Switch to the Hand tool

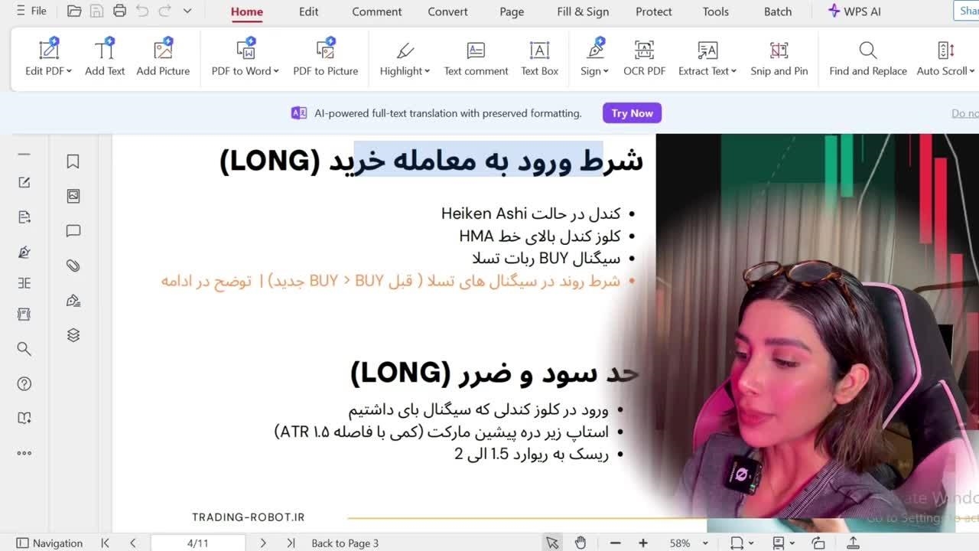tap(581, 543)
